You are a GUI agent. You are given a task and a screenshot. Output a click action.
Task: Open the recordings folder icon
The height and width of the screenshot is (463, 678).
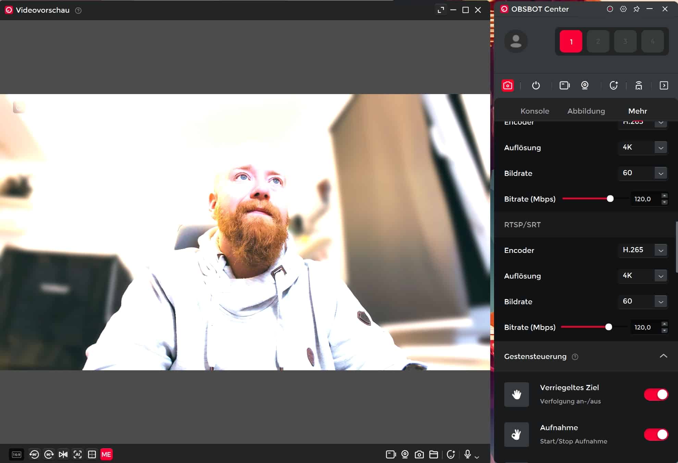tap(433, 454)
